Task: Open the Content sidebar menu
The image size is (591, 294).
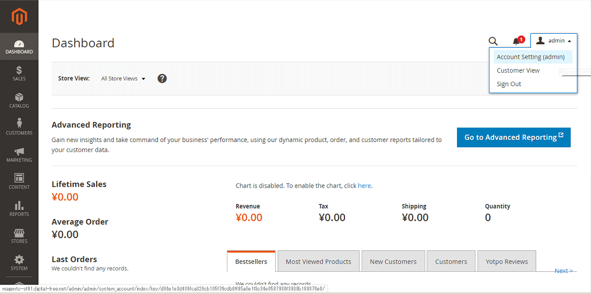Action: [x=19, y=182]
